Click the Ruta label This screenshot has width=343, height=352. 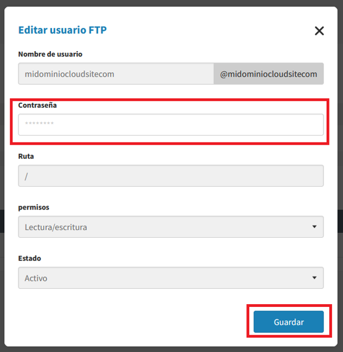26,156
